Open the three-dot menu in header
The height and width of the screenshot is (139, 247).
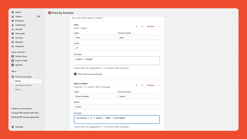coord(233,13)
